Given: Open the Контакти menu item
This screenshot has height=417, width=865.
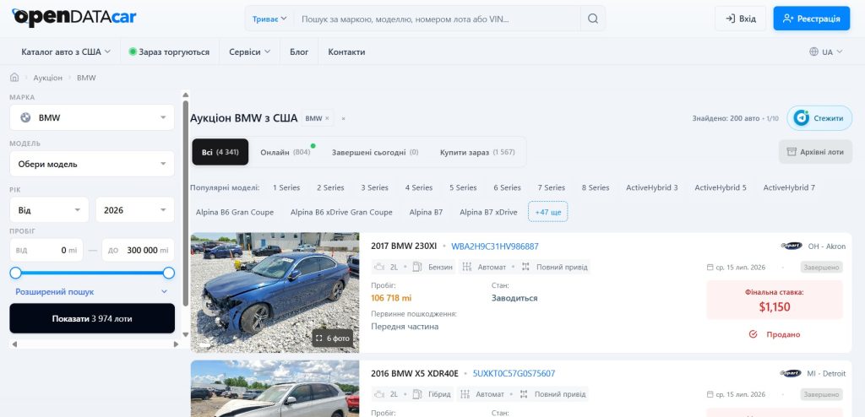Looking at the screenshot, I should (x=346, y=51).
